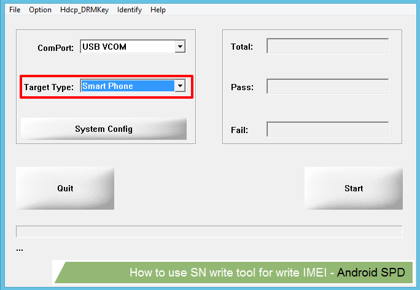
Task: Click the Target Type label
Action: click(x=49, y=87)
